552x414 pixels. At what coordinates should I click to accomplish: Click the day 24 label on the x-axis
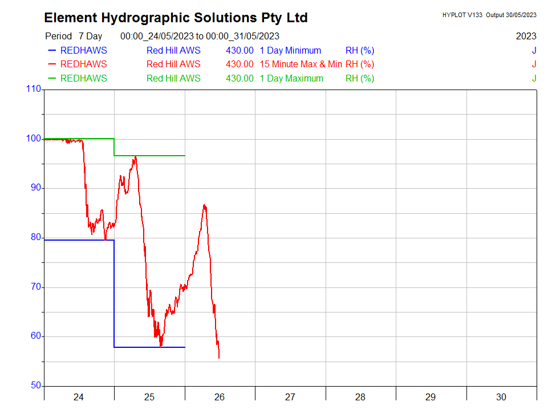(x=79, y=397)
